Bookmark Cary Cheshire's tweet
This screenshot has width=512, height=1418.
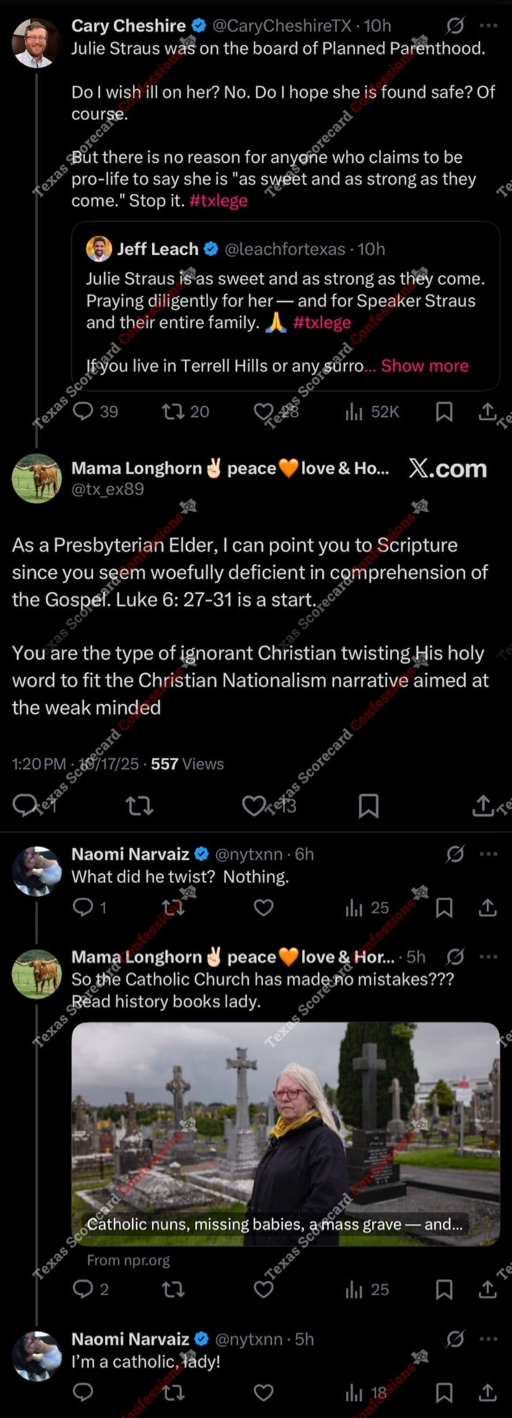click(444, 411)
